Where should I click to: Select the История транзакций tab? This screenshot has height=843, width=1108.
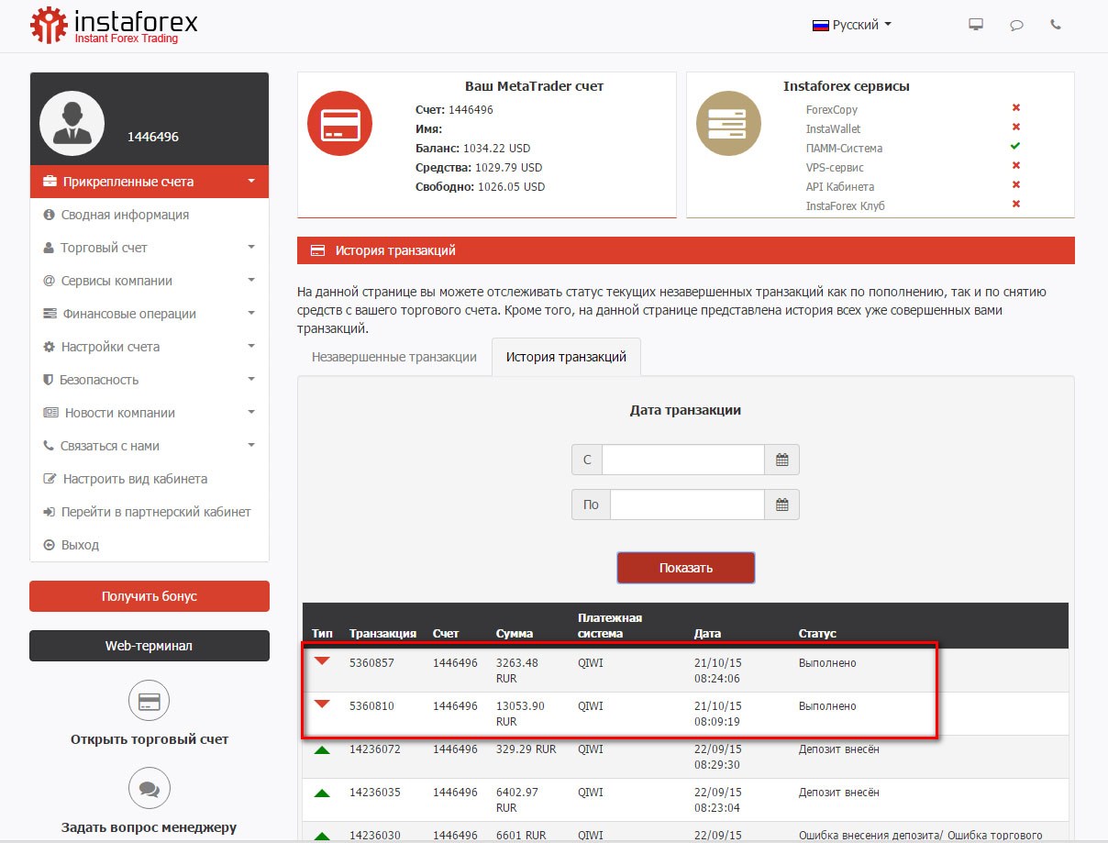[x=566, y=357]
